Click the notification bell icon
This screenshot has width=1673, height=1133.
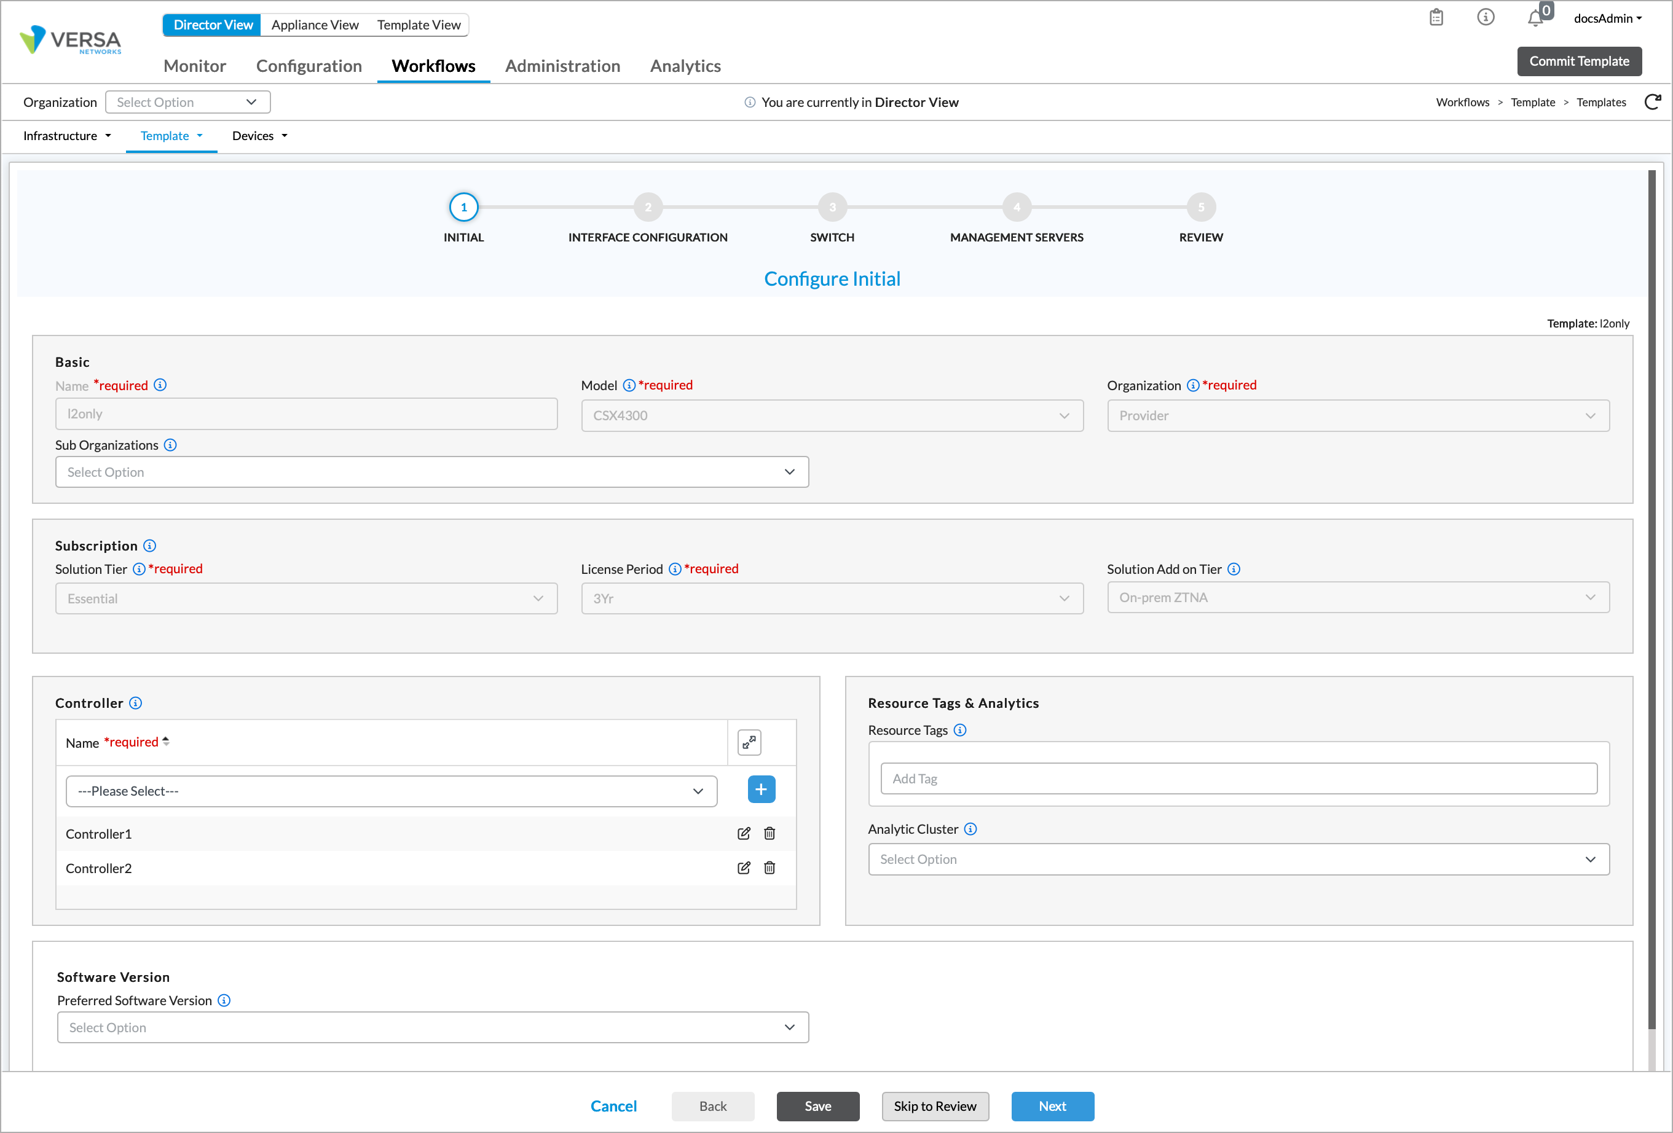tap(1534, 18)
